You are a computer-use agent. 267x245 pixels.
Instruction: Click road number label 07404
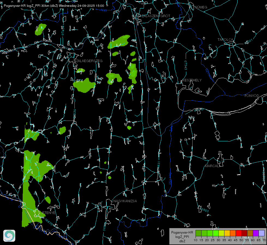click(63, 31)
